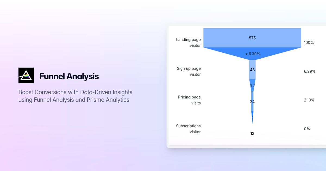Click the funnel tip above 12

(x=252, y=117)
